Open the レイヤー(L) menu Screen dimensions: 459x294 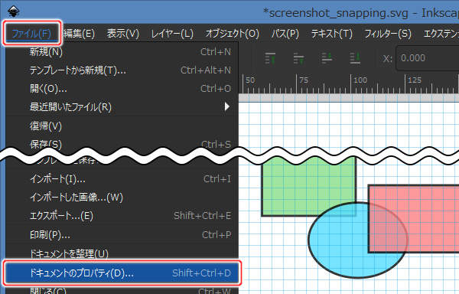[x=172, y=34]
